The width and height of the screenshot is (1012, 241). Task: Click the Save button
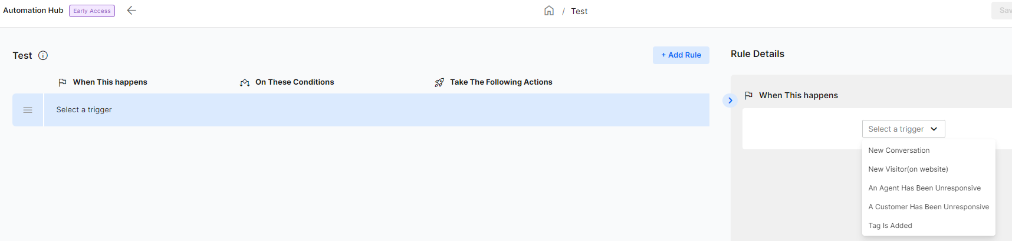tap(1002, 11)
